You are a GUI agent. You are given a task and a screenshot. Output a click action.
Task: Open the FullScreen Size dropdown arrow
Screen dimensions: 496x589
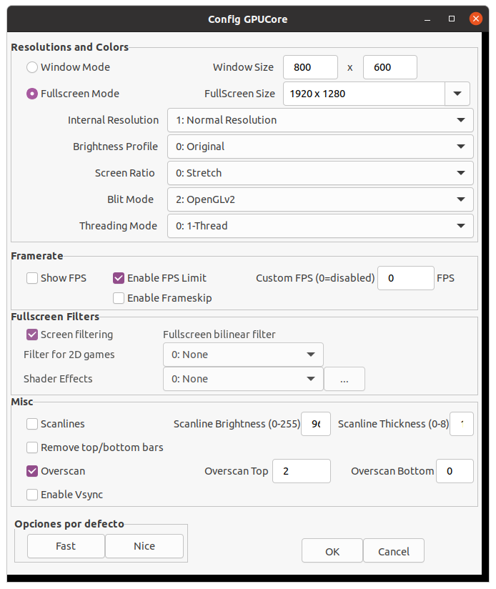pyautogui.click(x=457, y=94)
